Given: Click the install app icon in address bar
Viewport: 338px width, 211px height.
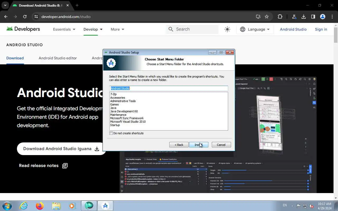Looking at the screenshot, I should 258,17.
